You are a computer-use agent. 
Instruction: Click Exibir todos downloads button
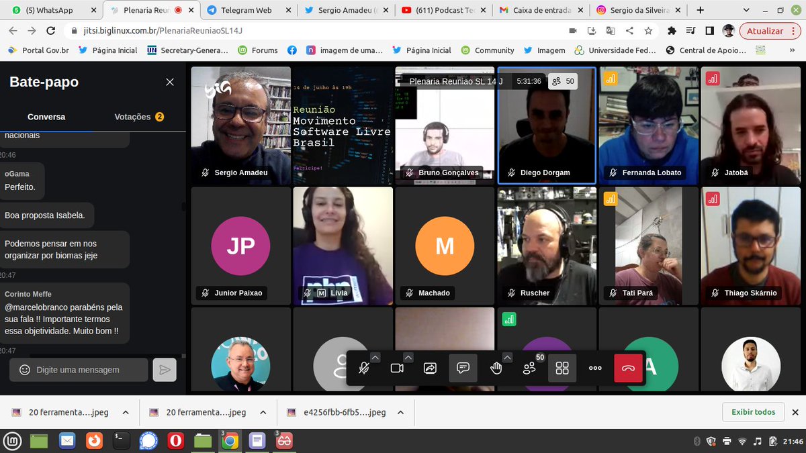(x=753, y=412)
